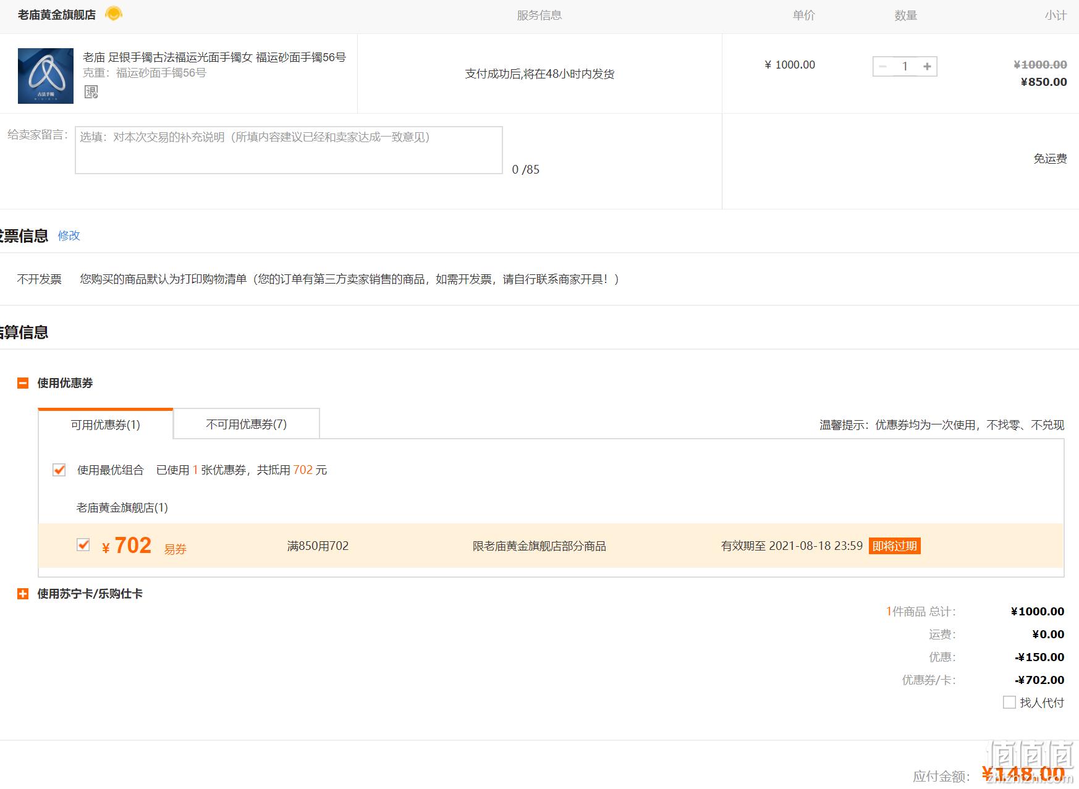Expand the 使用苏宁卡/乐购仕卡 section
Viewport: 1079px width, 789px height.
23,594
